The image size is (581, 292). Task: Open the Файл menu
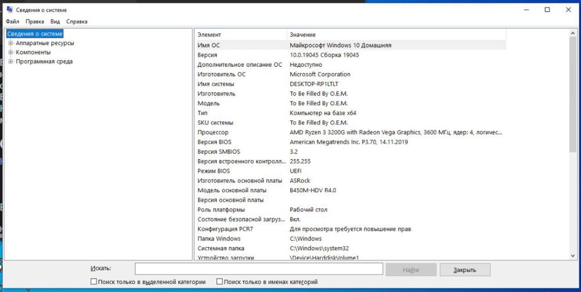coord(13,21)
